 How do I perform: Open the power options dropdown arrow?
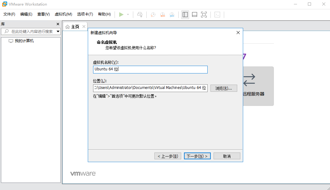(128, 15)
